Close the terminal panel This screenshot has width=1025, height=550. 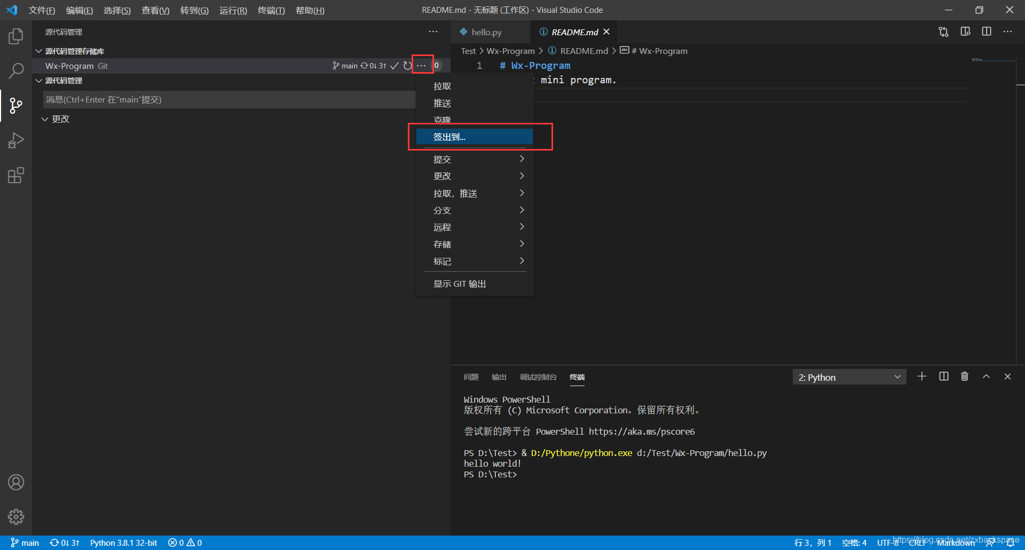pyautogui.click(x=1007, y=376)
